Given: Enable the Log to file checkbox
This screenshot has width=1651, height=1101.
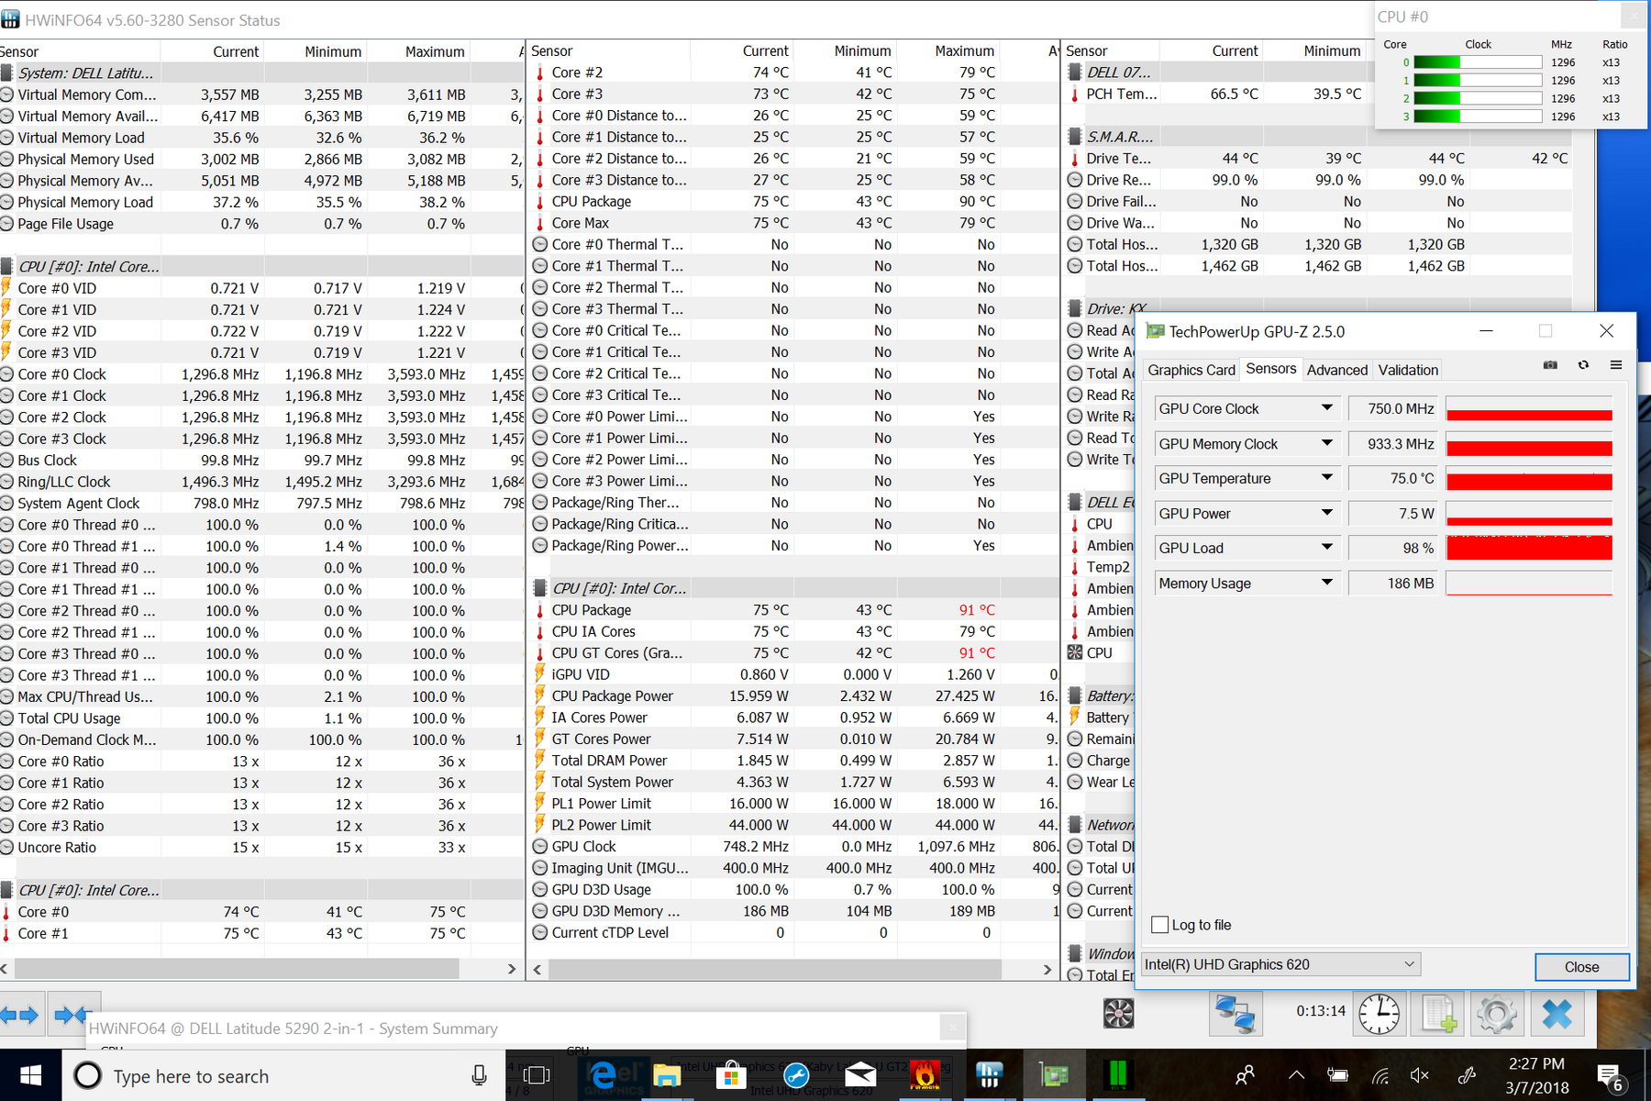Looking at the screenshot, I should [1159, 925].
